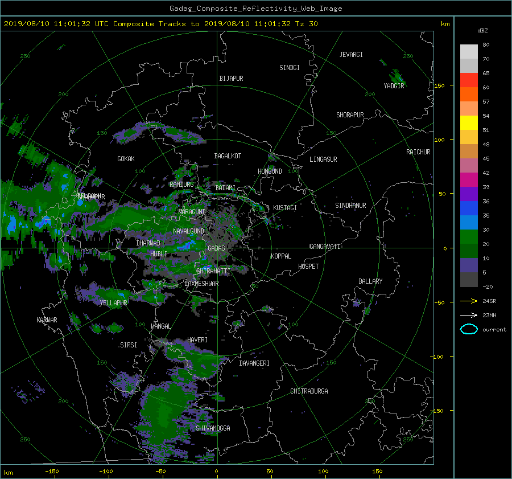Click the LAXMESHWAR city label
The image size is (512, 479).
[x=201, y=284]
